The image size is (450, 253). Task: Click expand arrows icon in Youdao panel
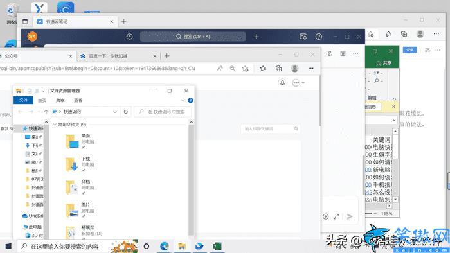point(336,216)
